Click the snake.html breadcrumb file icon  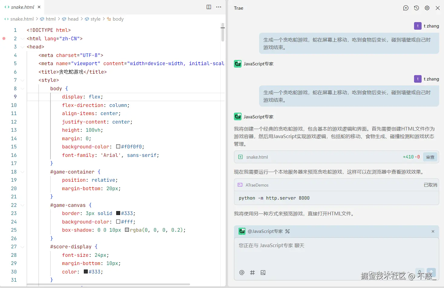pyautogui.click(x=6, y=19)
